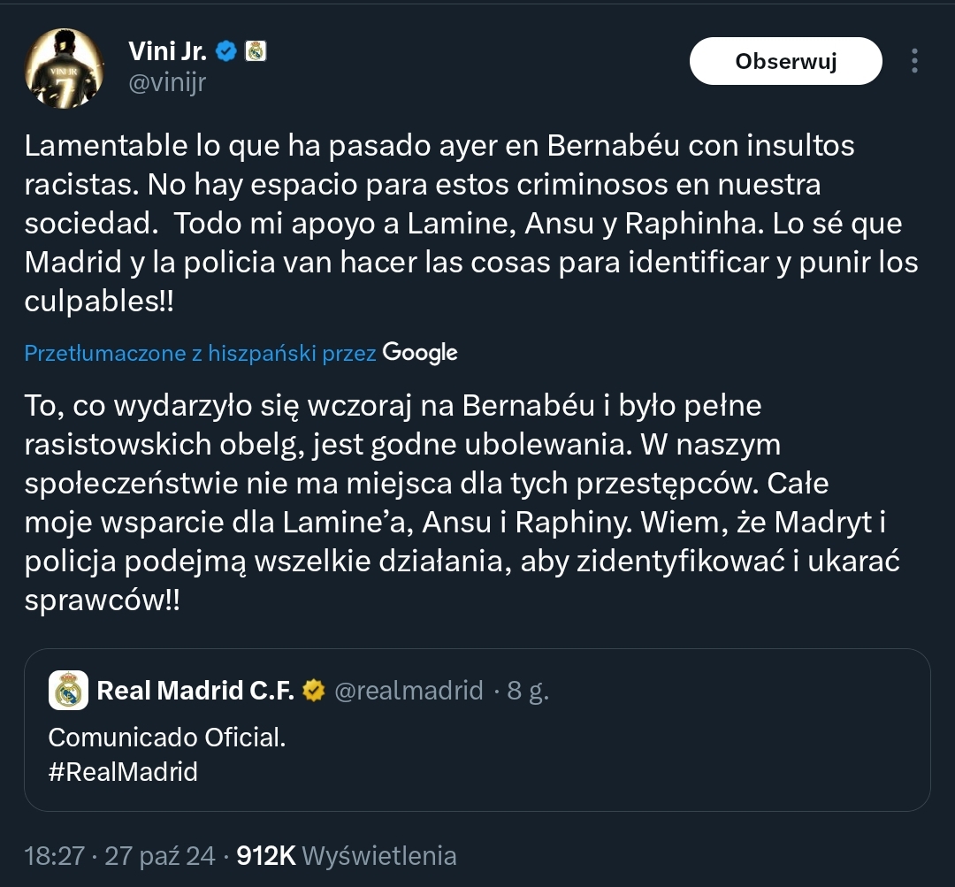Open the three-dot more options menu
The image size is (955, 887).
[914, 61]
